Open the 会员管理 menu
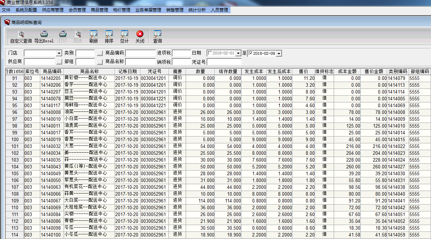 [x=77, y=10]
